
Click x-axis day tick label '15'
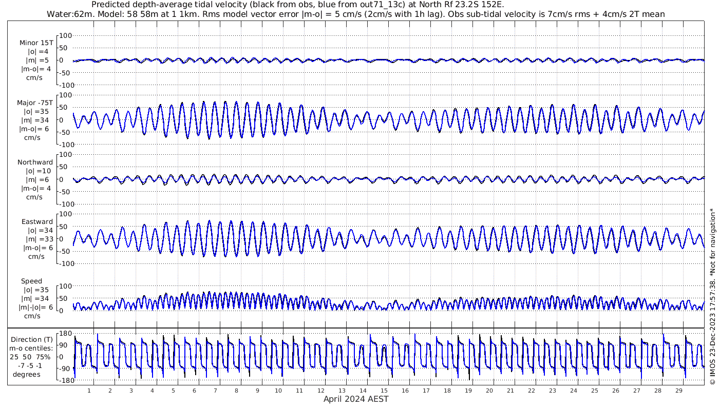384,391
